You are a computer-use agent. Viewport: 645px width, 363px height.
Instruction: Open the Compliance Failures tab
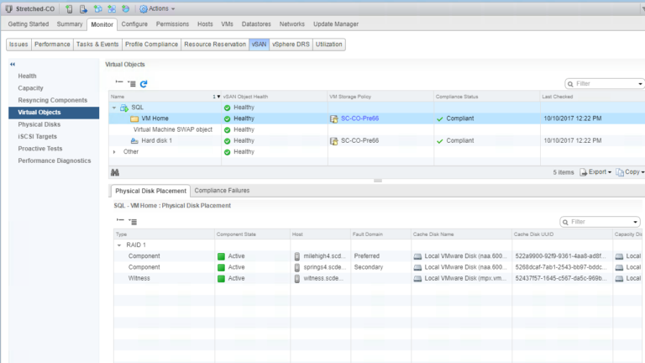[222, 191]
